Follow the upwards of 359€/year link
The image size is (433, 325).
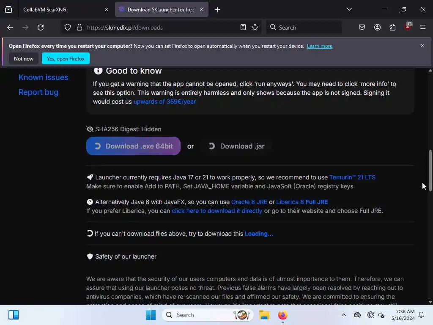pos(164,102)
